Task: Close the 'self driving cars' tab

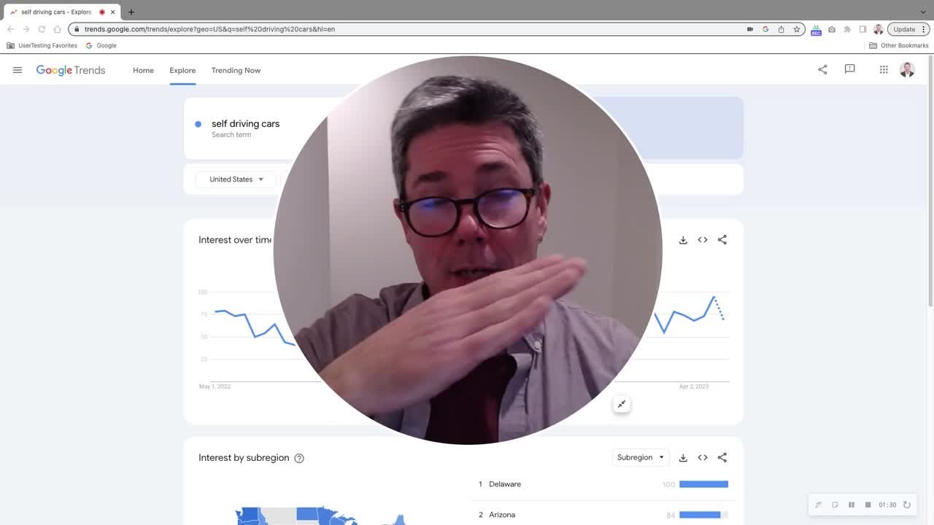Action: pos(112,12)
